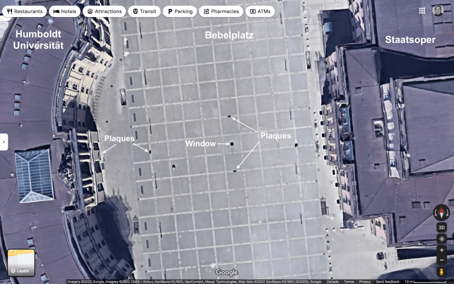Zoom in with the plus button
This screenshot has width=454, height=284.
tap(442, 250)
